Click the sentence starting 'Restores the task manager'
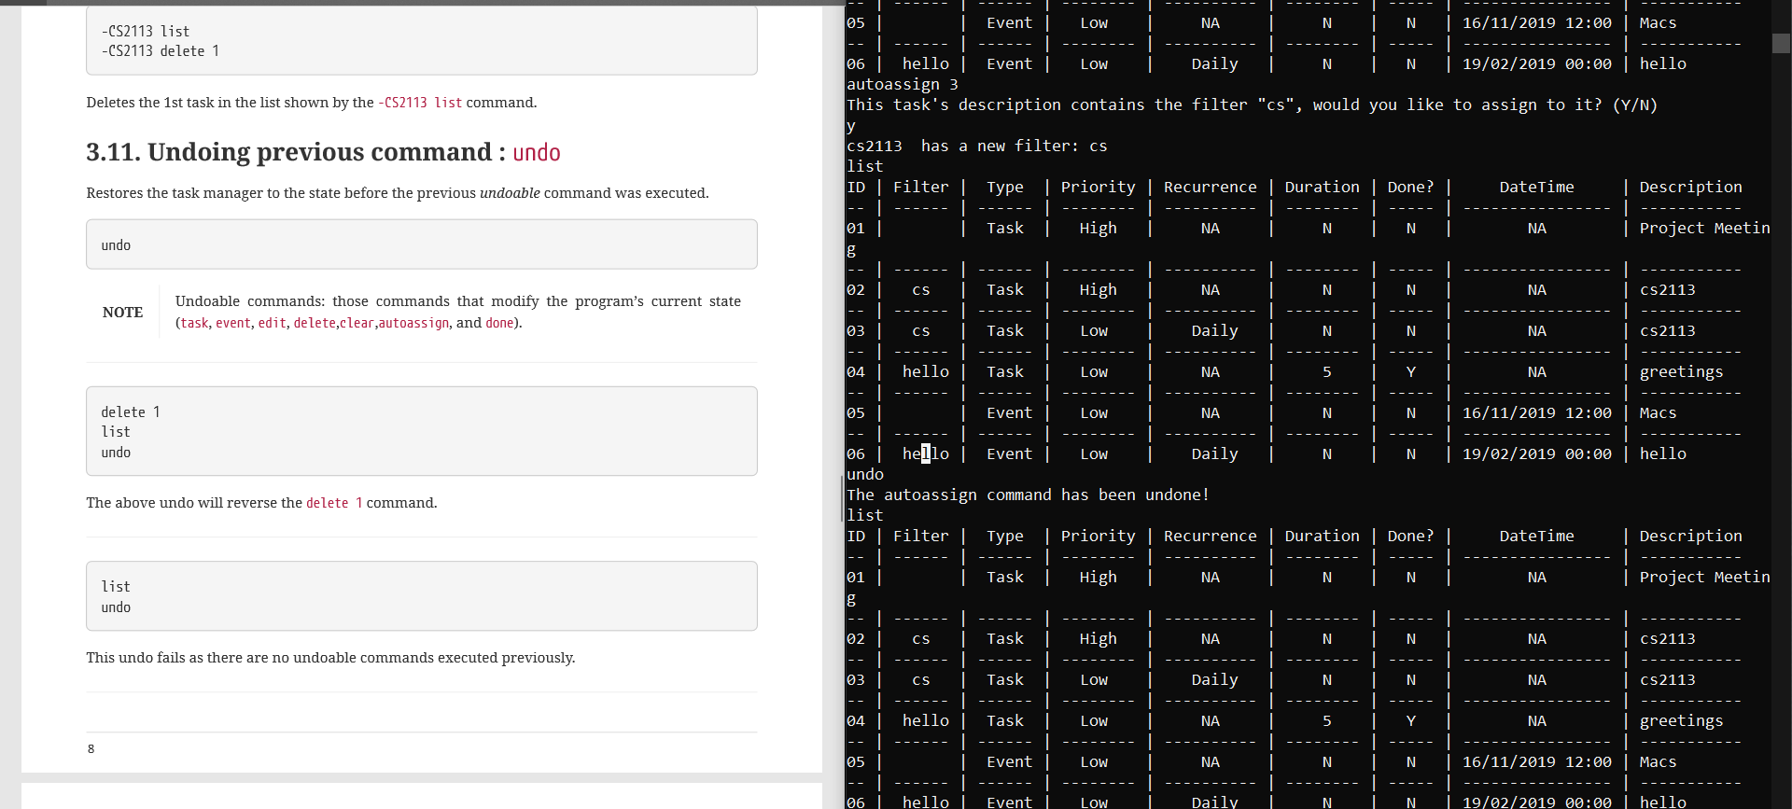 click(398, 193)
